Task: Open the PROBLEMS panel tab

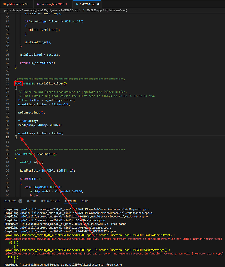Action: pos(10,201)
